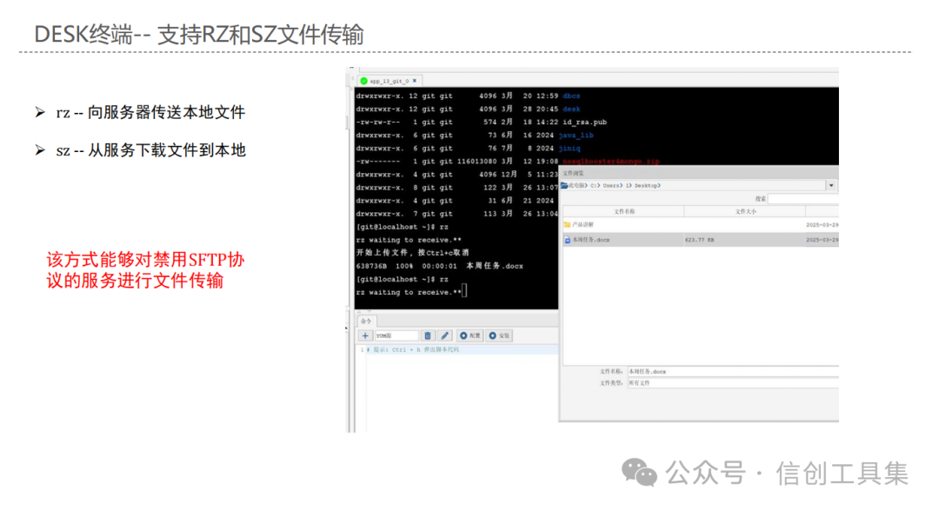
Task: Close the app_13_git_0 tab
Action: (415, 81)
